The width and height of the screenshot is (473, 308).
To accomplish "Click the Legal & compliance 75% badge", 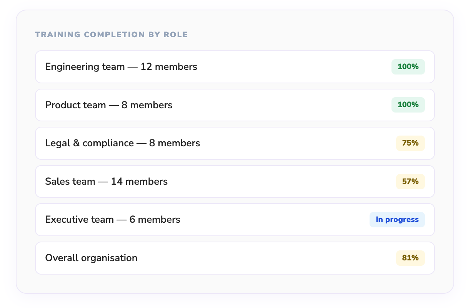I will pos(410,143).
